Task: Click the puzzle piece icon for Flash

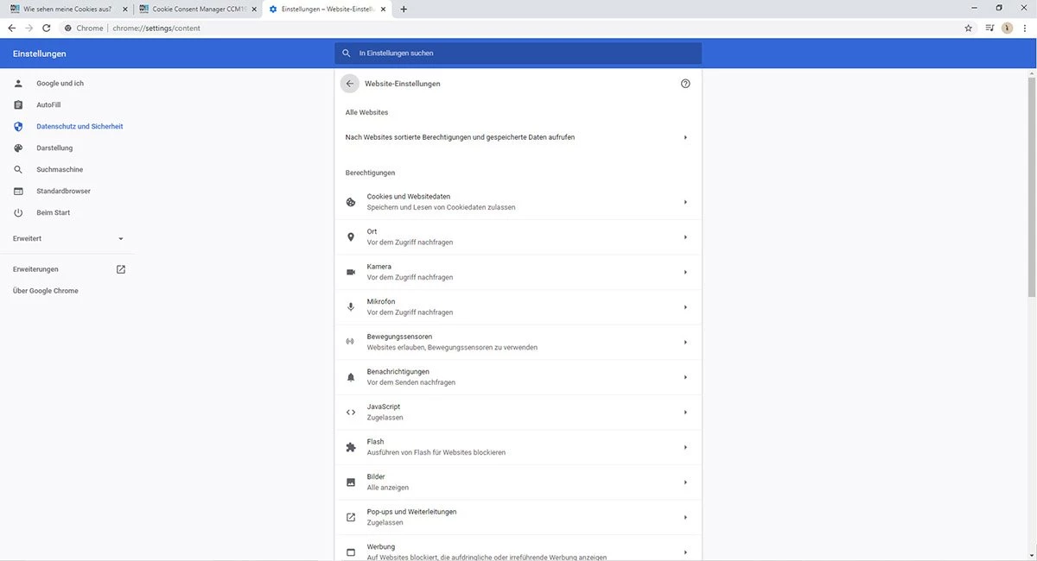Action: [x=351, y=447]
